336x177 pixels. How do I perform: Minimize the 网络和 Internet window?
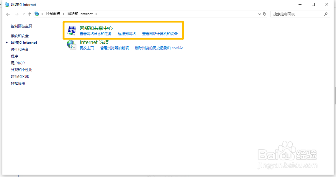300,4
